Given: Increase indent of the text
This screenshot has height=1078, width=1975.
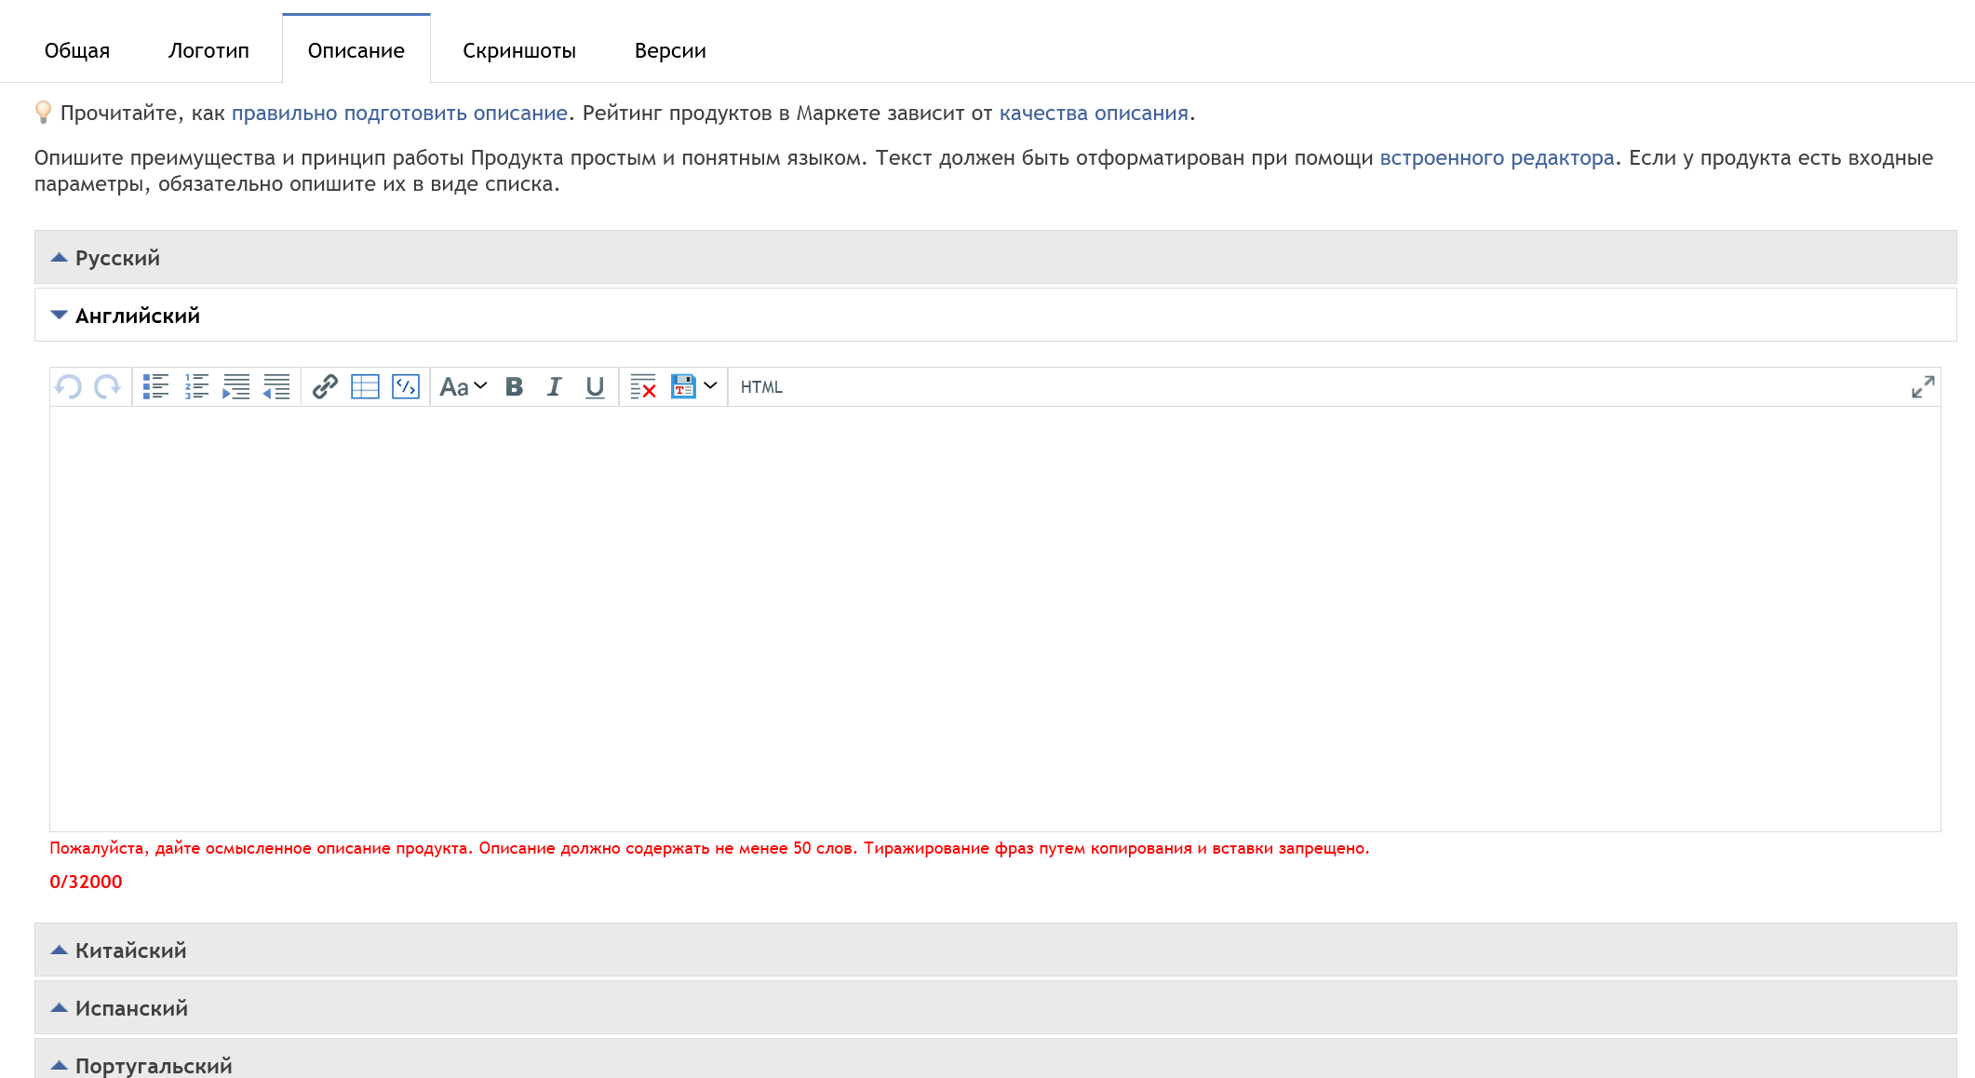Looking at the screenshot, I should click(x=236, y=386).
